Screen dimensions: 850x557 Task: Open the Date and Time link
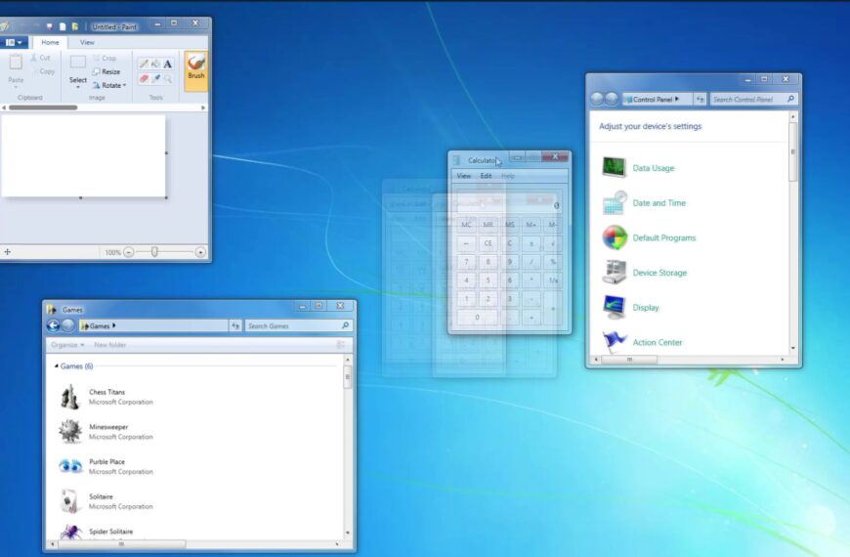click(659, 203)
